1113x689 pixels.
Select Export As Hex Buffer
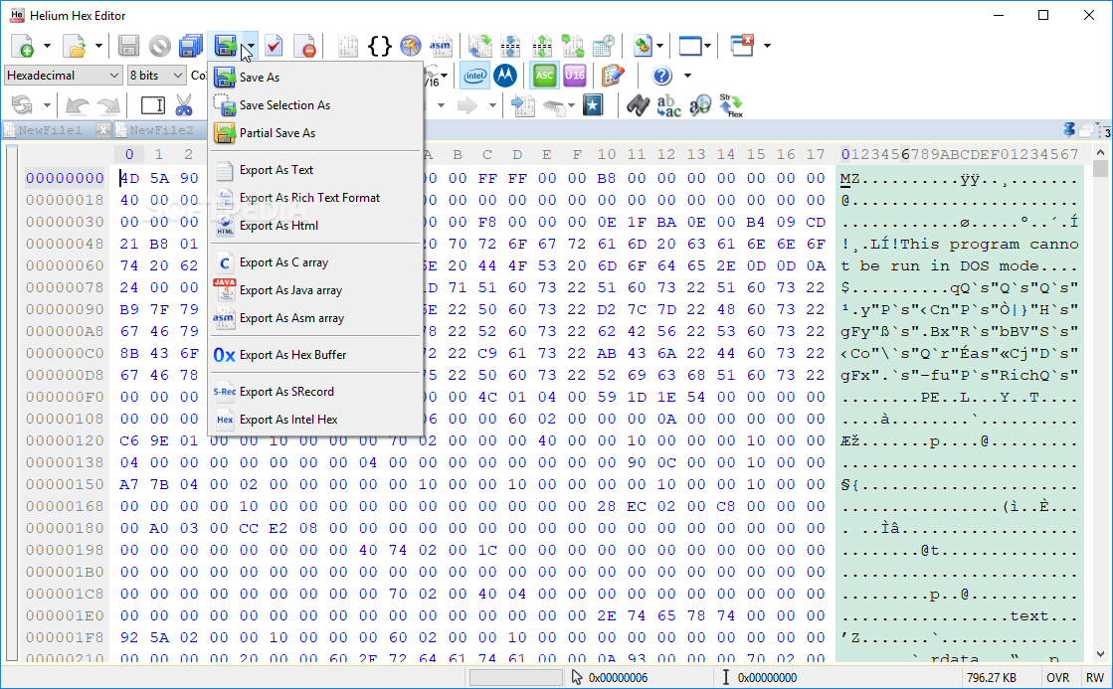pyautogui.click(x=316, y=355)
